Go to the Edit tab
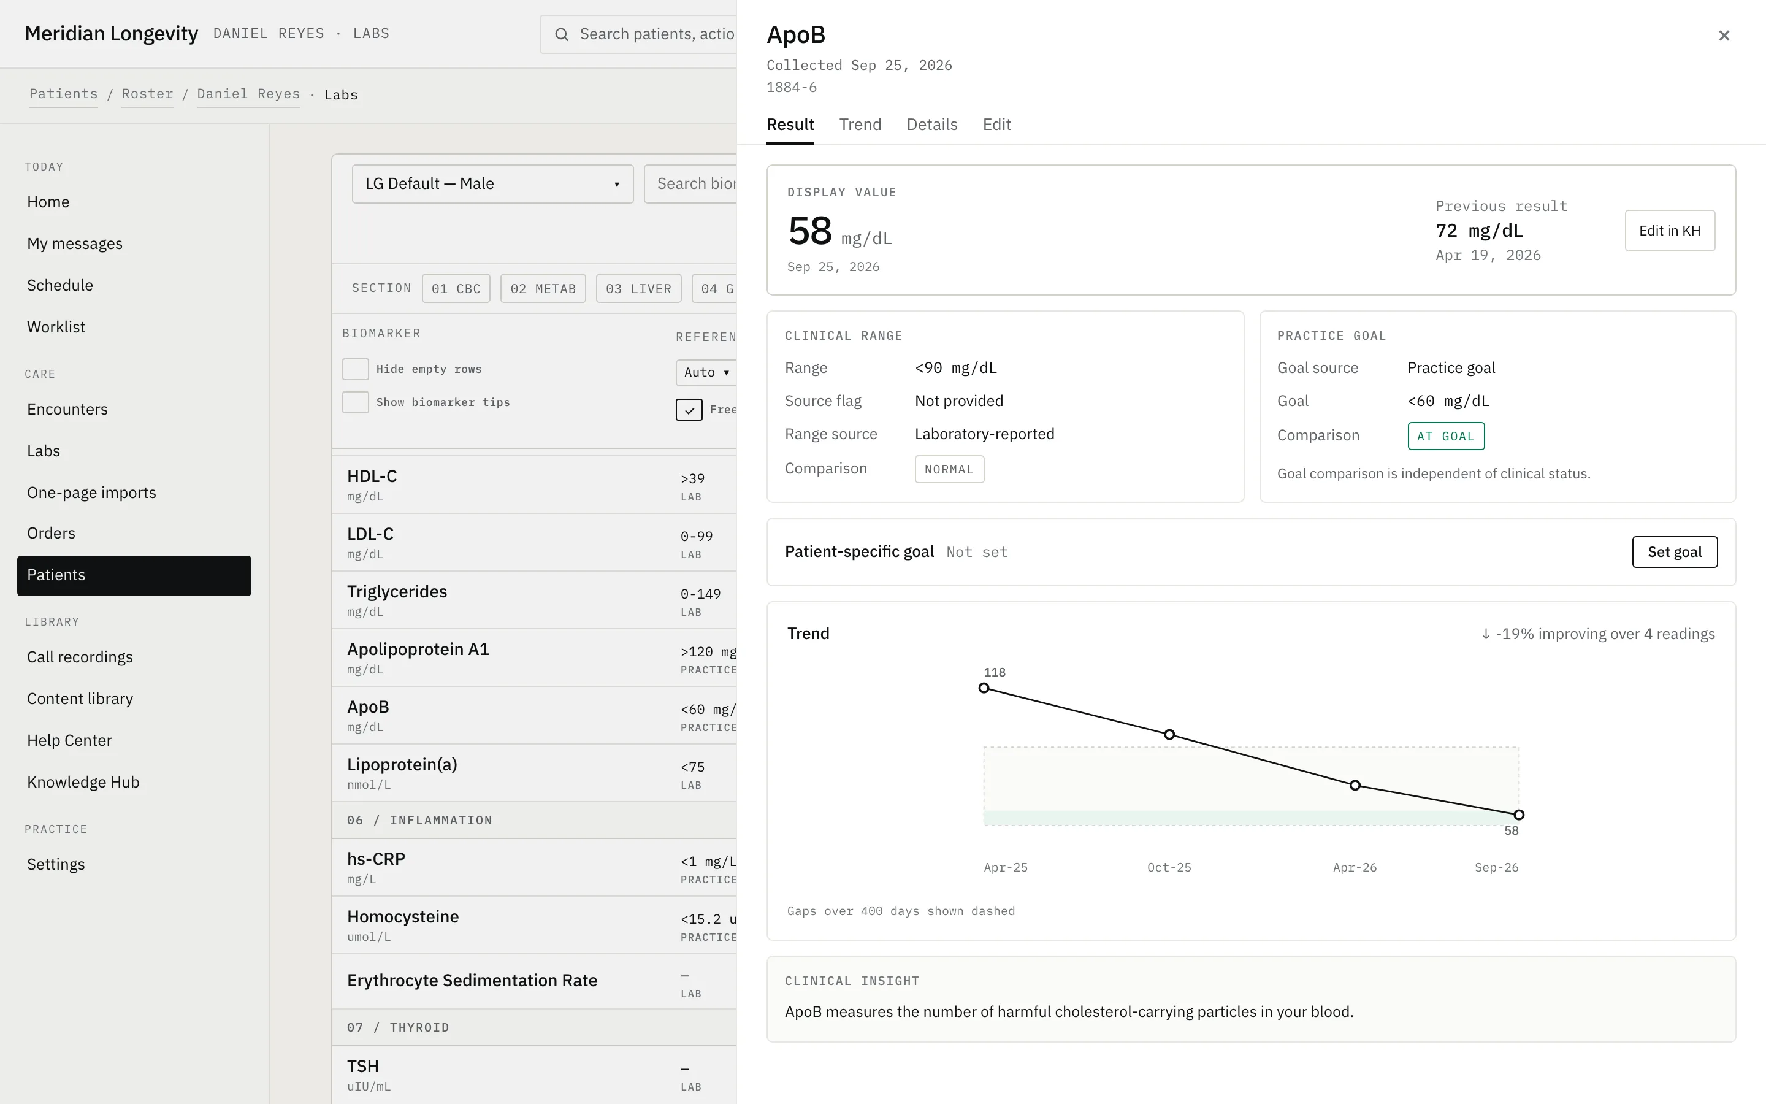1766x1104 pixels. coord(997,124)
